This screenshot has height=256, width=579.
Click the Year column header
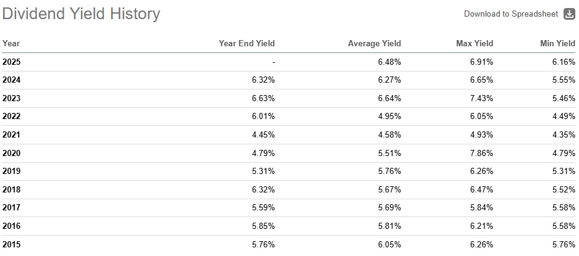coord(11,43)
